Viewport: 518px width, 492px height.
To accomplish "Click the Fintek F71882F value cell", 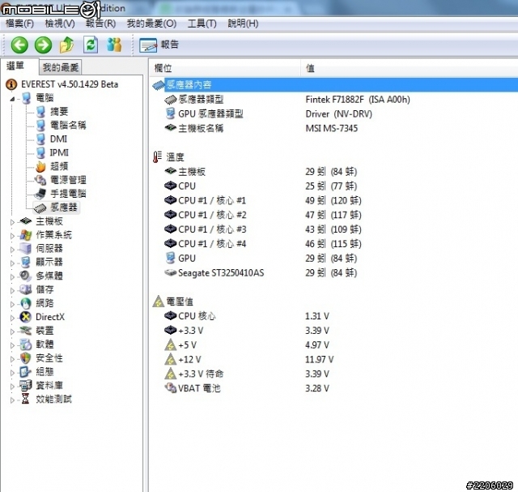I will [358, 99].
